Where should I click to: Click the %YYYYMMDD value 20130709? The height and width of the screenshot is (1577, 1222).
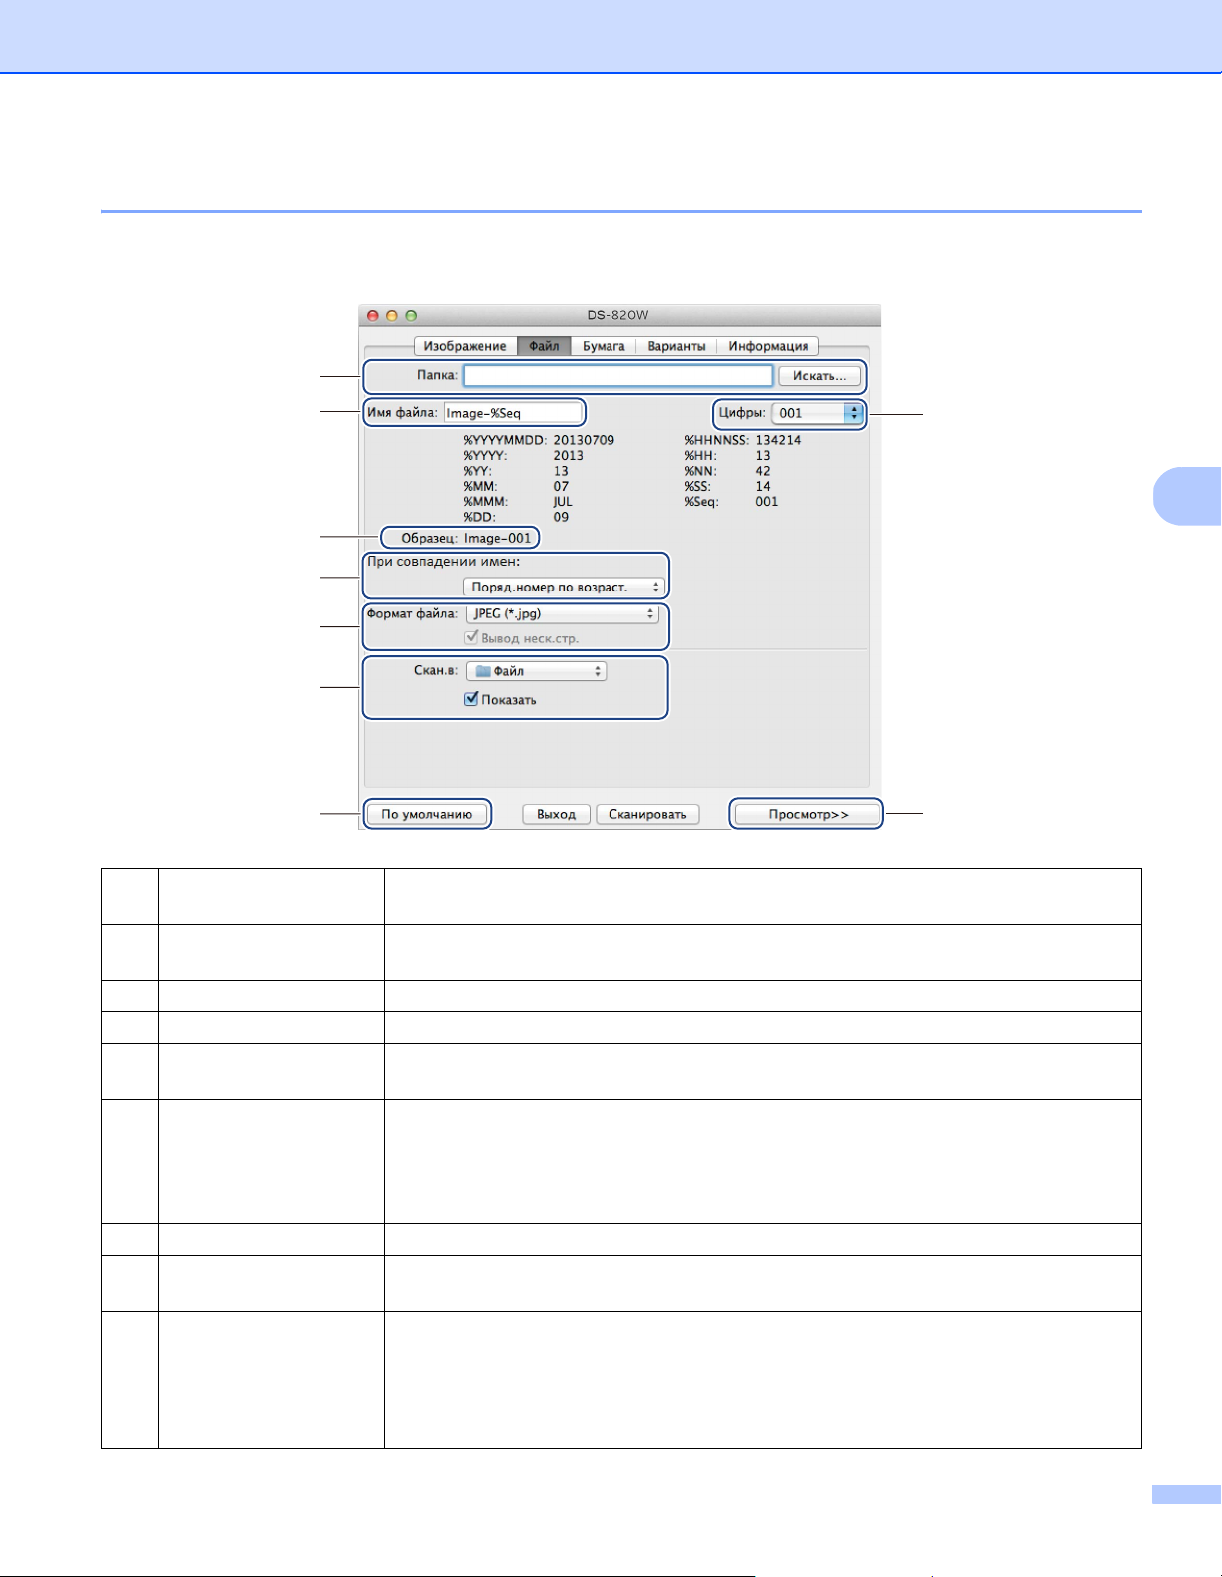[x=584, y=440]
